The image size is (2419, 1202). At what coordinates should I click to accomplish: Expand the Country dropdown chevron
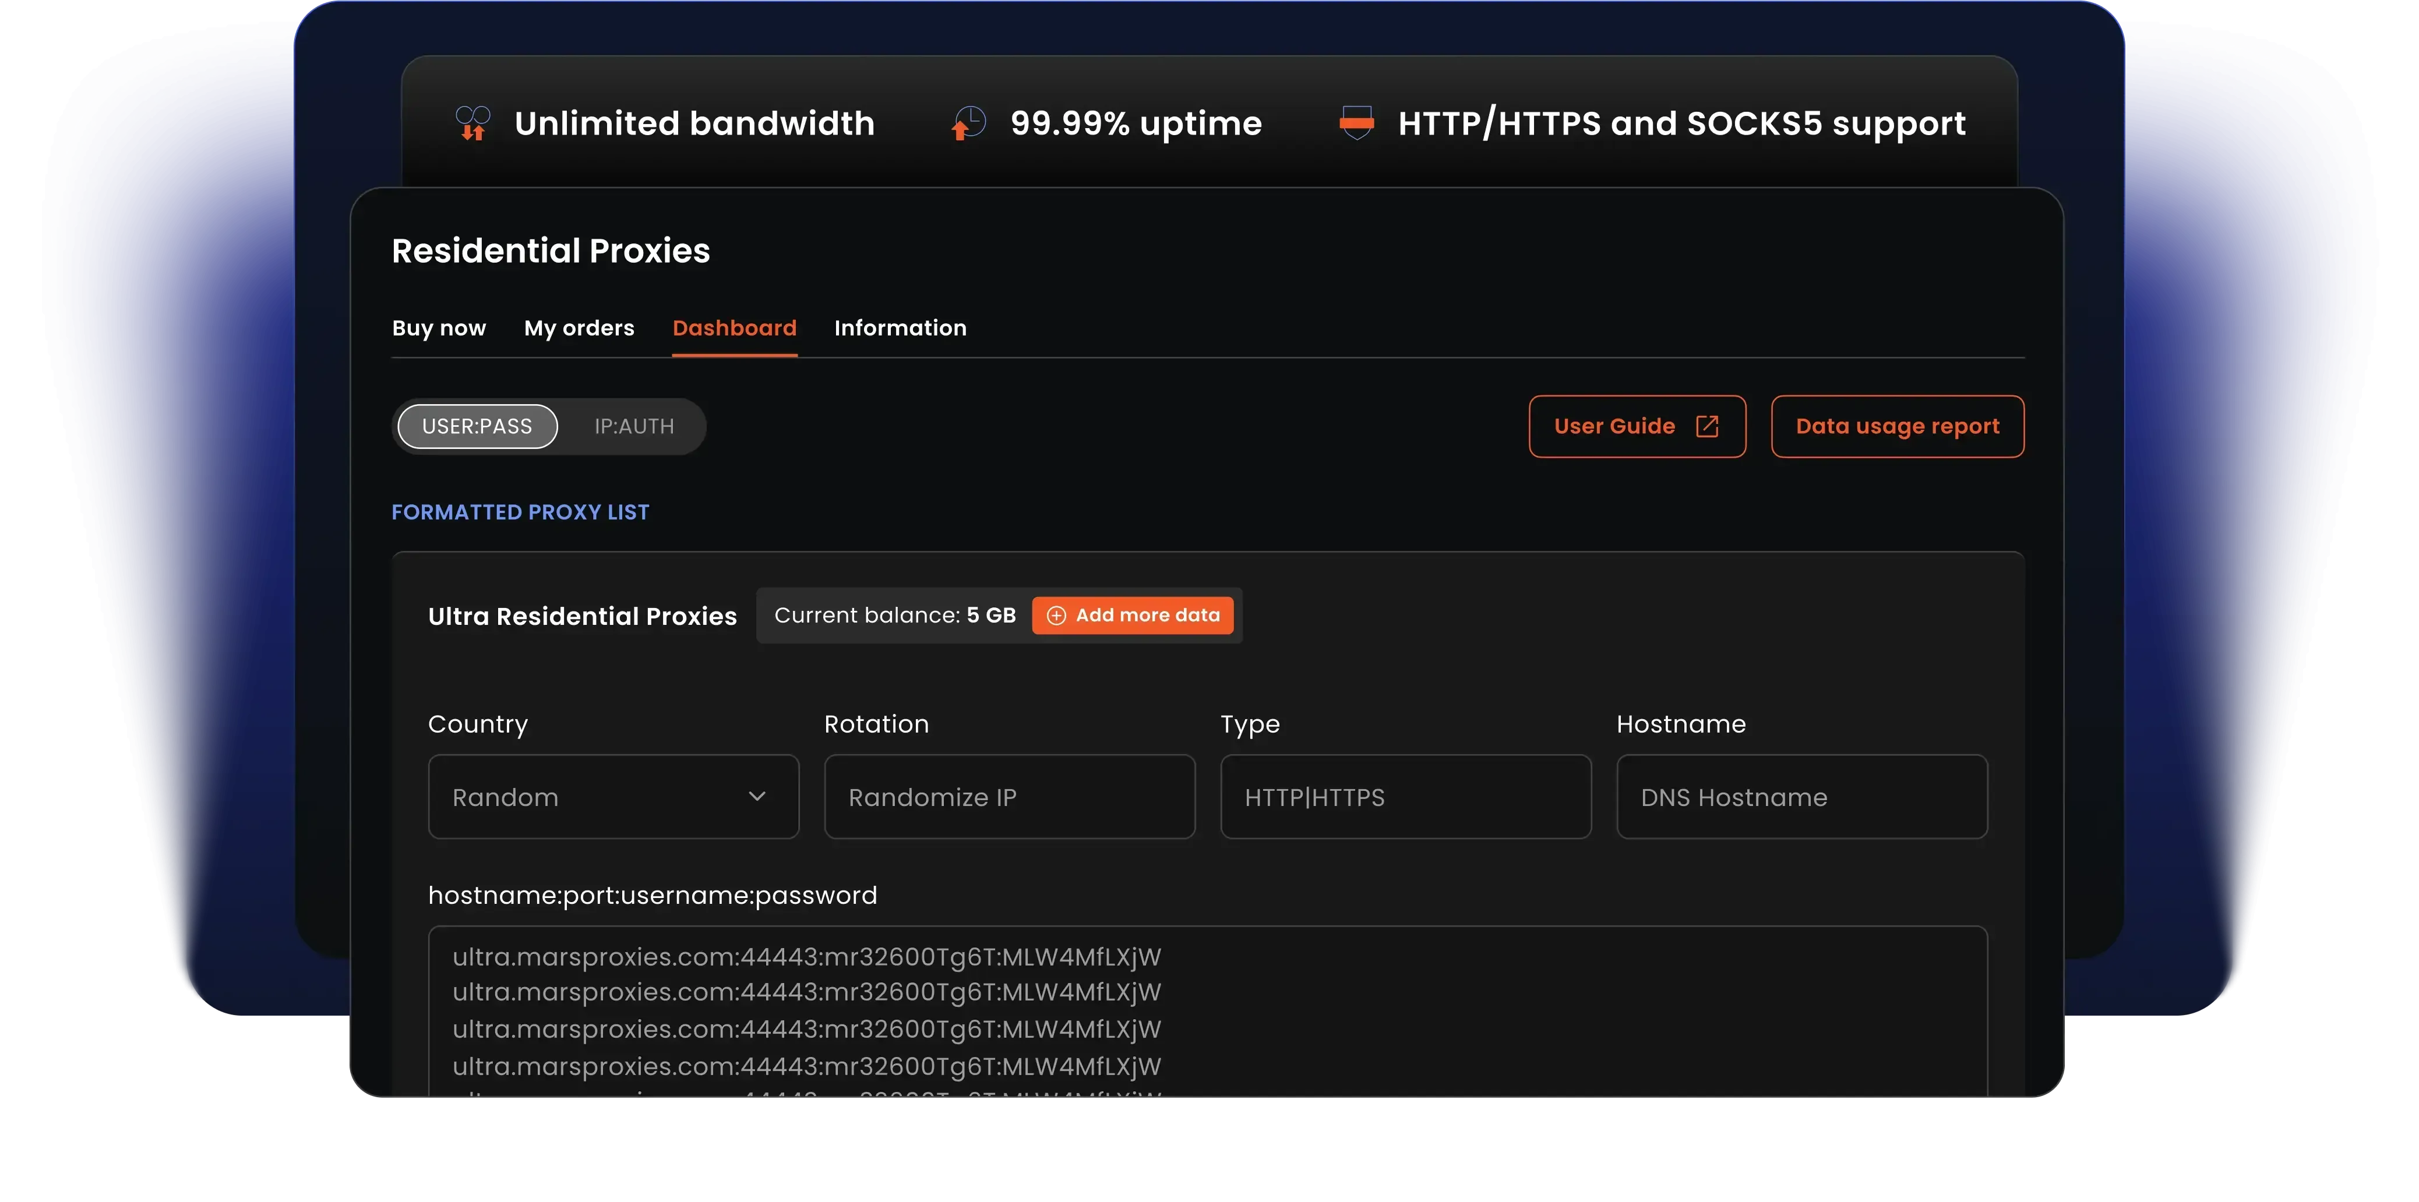(757, 797)
